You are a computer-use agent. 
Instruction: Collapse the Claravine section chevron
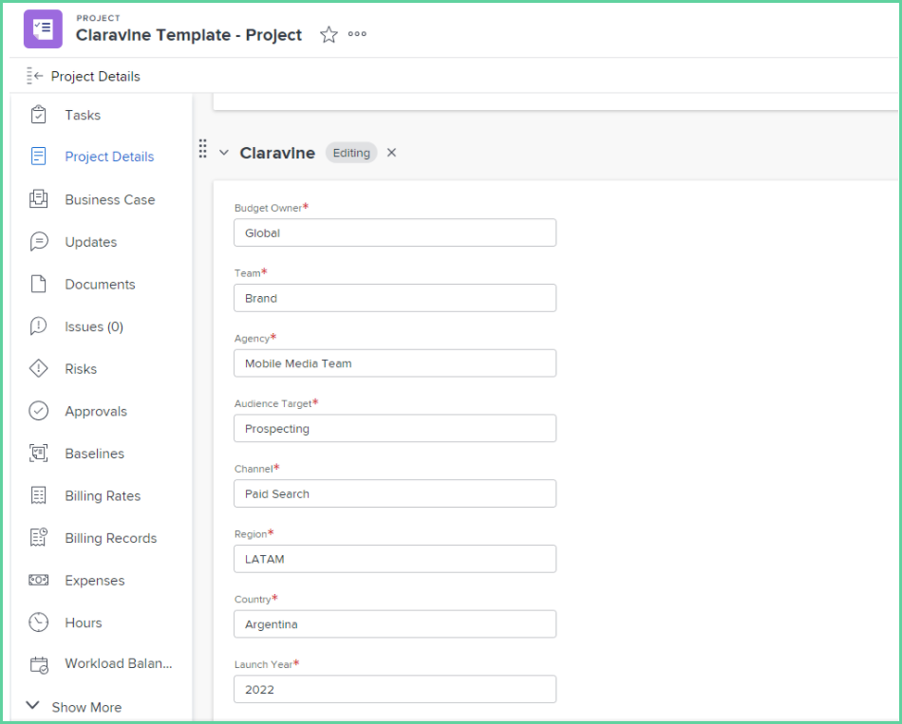click(x=224, y=153)
